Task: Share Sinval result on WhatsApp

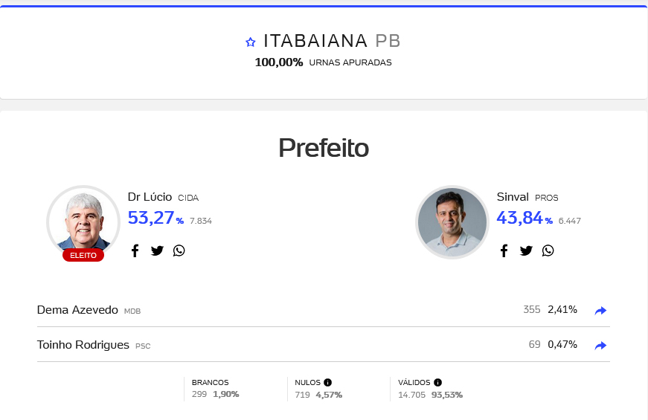Action: click(548, 251)
